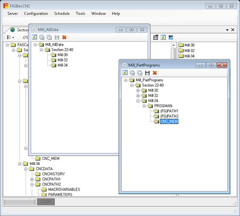The image size is (240, 216).
Task: Open the Server menu
Action: point(13,13)
